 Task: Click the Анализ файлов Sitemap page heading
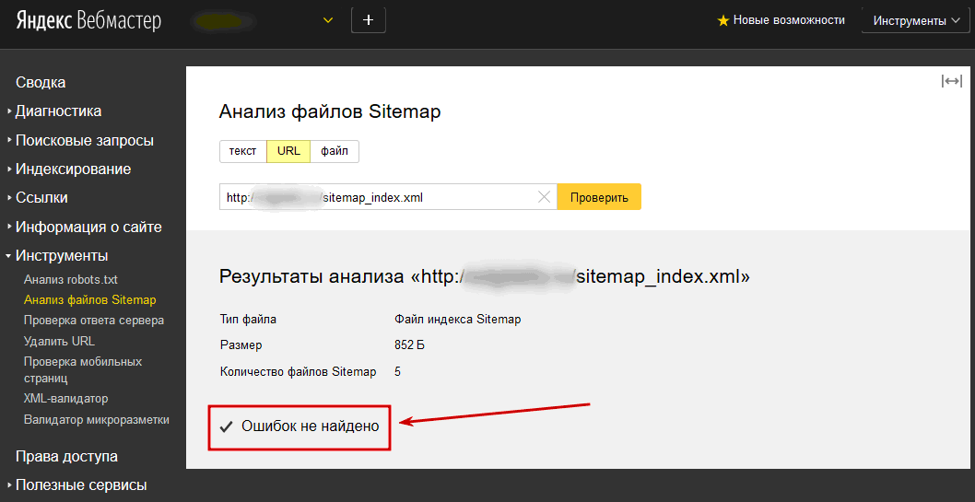click(330, 111)
